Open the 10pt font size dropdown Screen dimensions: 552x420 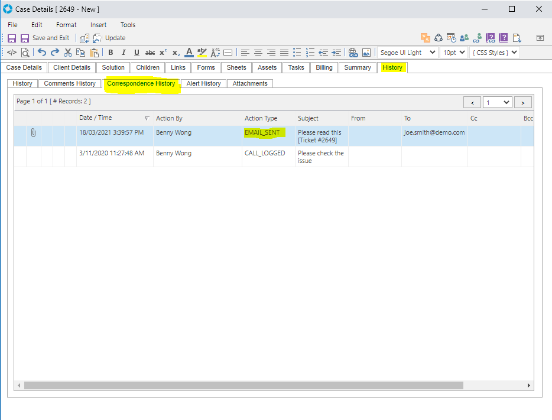tap(454, 53)
